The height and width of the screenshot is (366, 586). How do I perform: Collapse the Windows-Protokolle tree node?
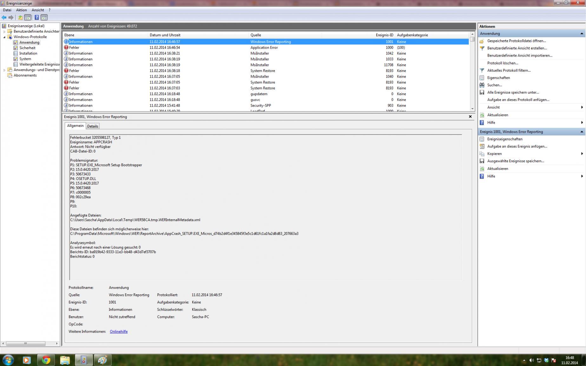click(4, 37)
